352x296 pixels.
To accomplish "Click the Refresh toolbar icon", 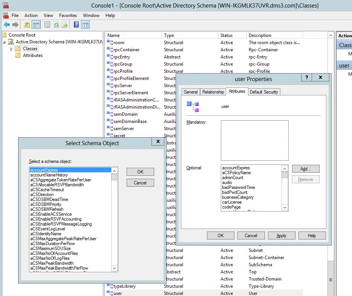I will (57, 25).
